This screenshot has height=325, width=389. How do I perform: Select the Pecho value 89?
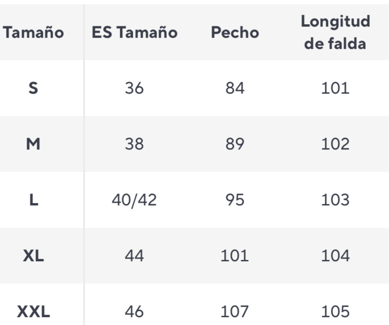pos(235,144)
